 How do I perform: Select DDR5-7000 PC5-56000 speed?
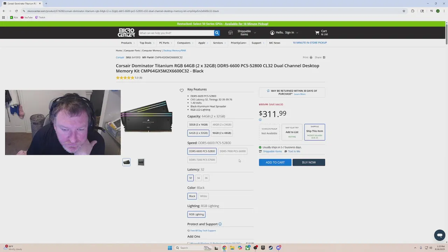tap(233, 151)
